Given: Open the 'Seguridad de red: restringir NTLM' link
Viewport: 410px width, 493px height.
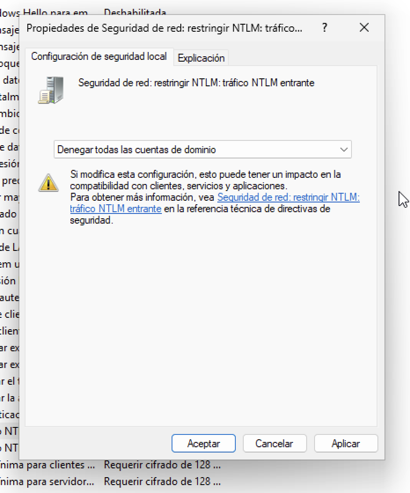Looking at the screenshot, I should click(289, 198).
